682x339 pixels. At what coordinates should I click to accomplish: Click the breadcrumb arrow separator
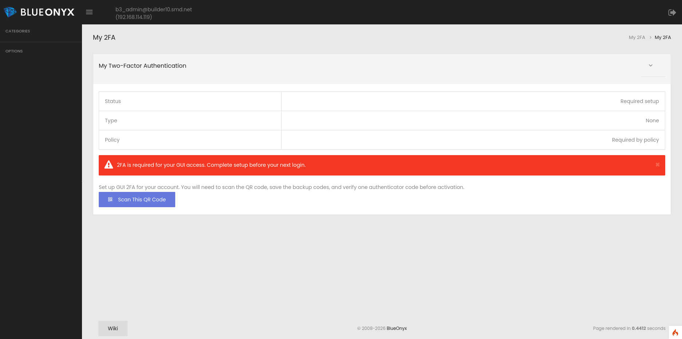coord(650,38)
